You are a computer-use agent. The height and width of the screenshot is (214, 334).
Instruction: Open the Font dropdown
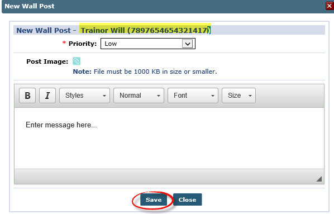point(193,96)
